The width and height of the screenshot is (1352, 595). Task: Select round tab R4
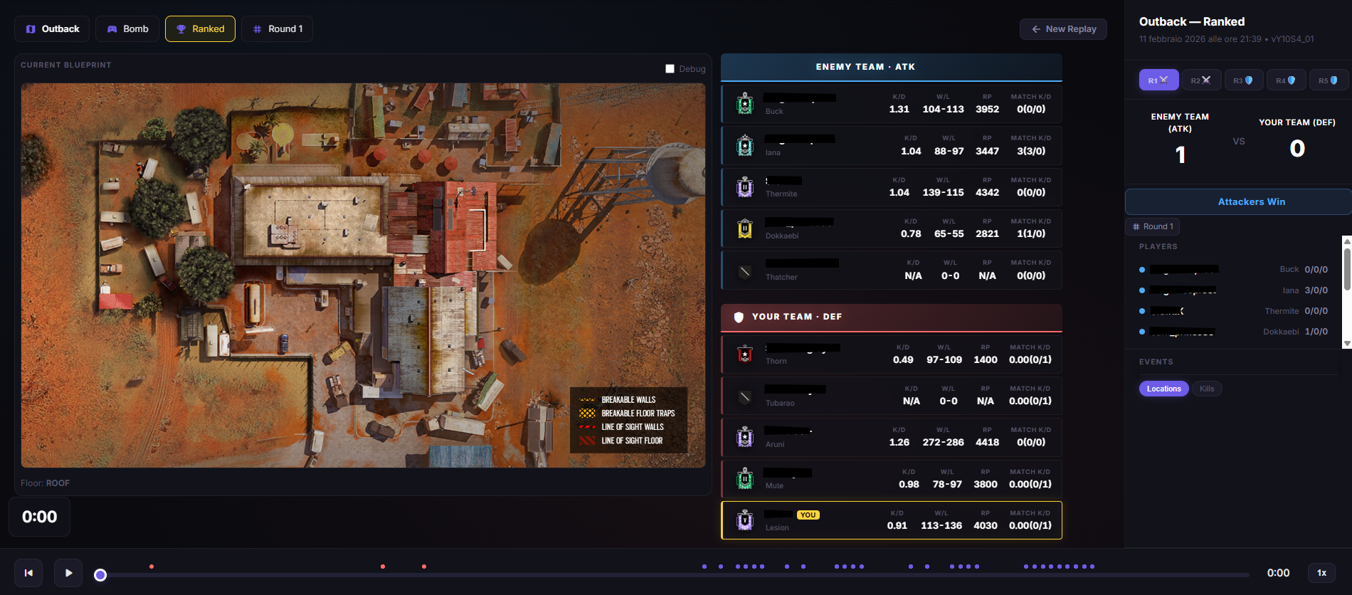[1286, 80]
